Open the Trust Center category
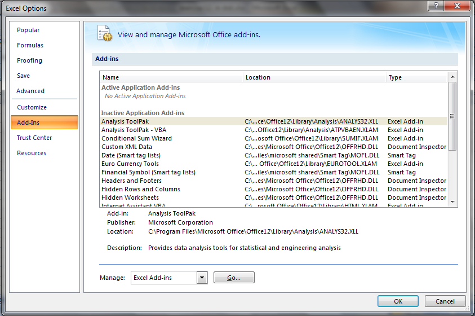 34,138
